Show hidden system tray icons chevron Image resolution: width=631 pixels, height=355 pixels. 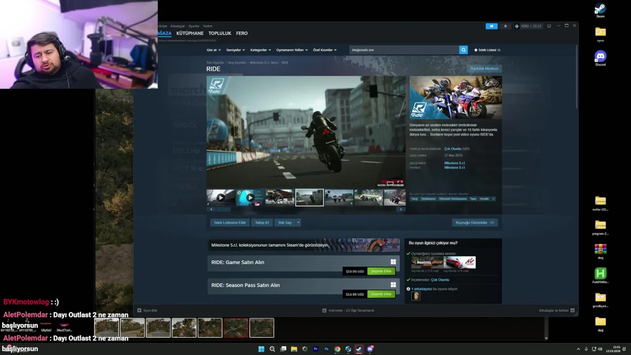click(x=578, y=349)
